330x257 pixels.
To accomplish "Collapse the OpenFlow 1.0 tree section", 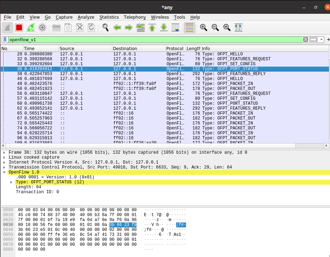I will click(x=4, y=172).
